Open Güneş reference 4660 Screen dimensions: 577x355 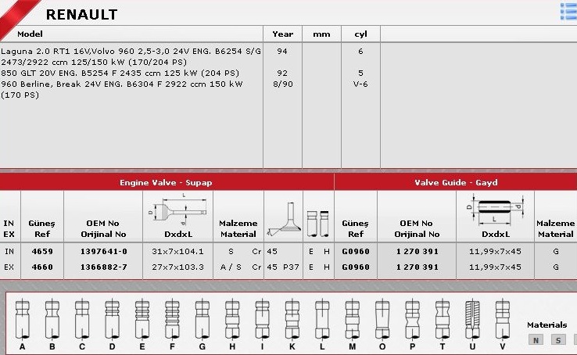click(42, 267)
